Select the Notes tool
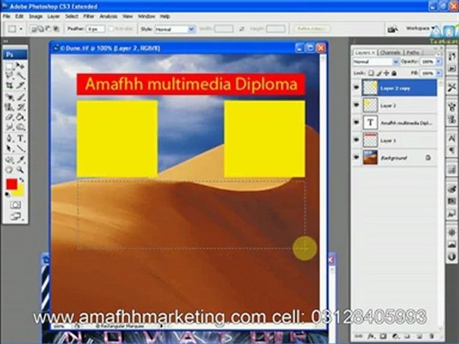 [10, 160]
